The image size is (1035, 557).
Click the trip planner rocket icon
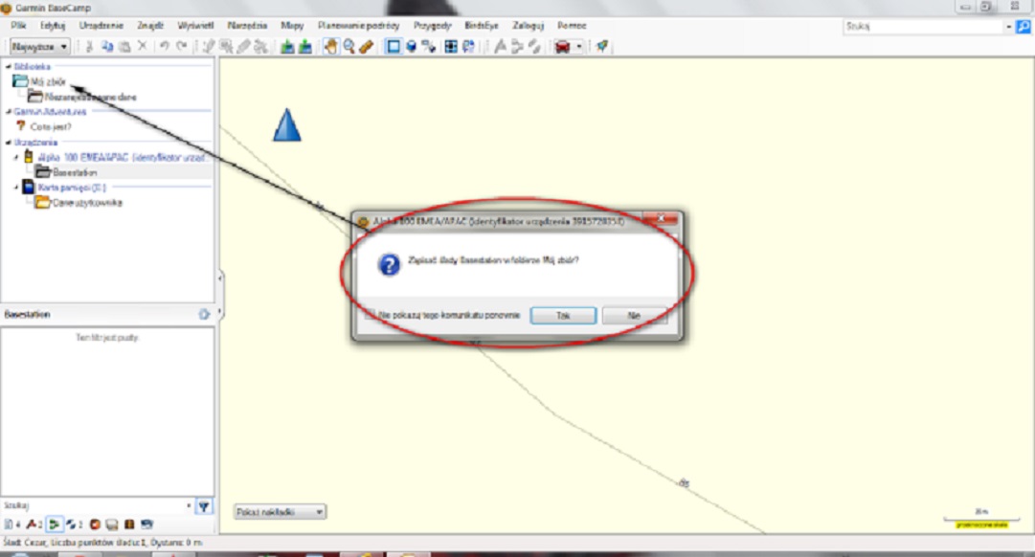point(601,46)
